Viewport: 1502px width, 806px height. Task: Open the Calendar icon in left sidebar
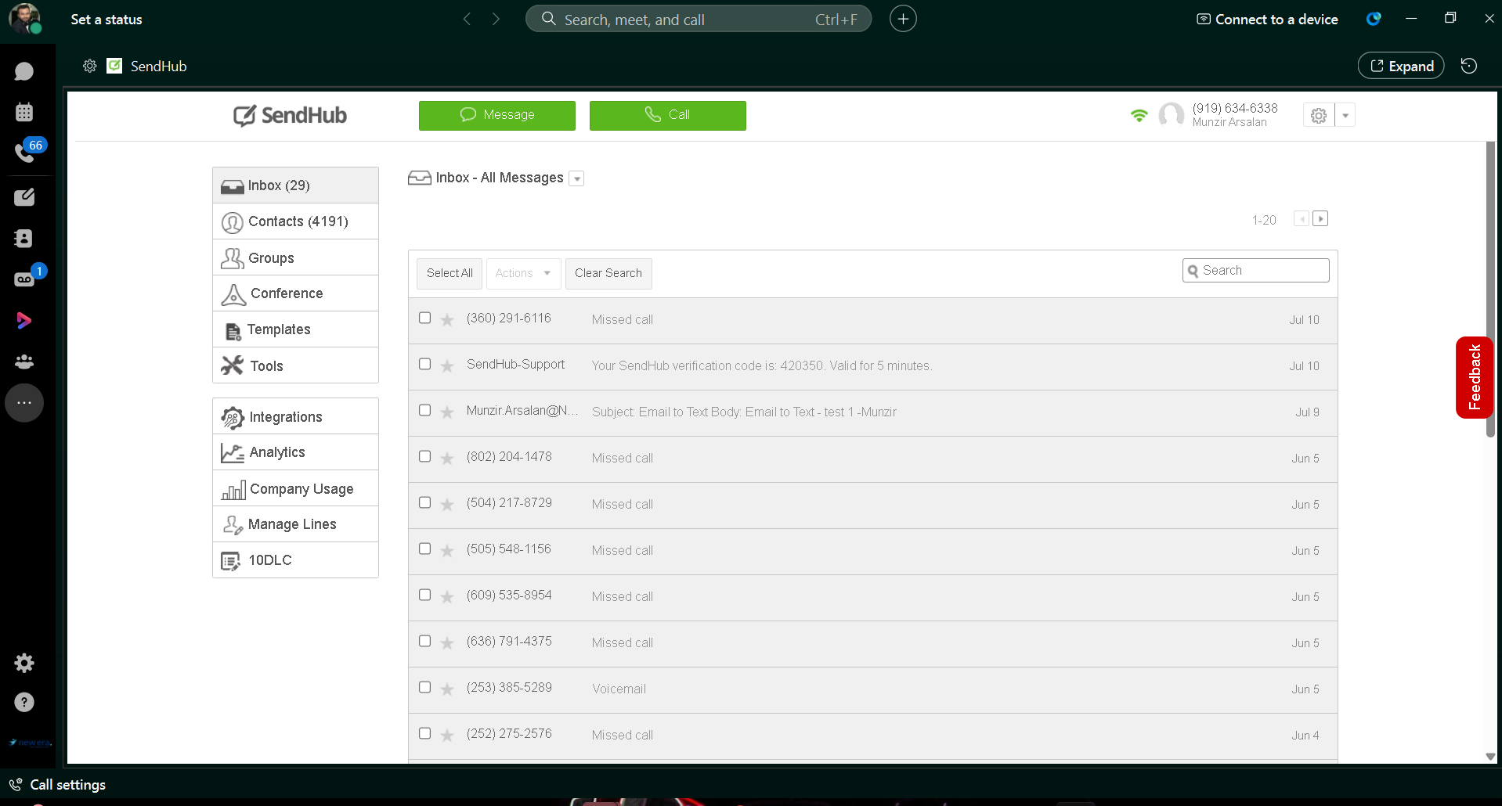pos(24,112)
